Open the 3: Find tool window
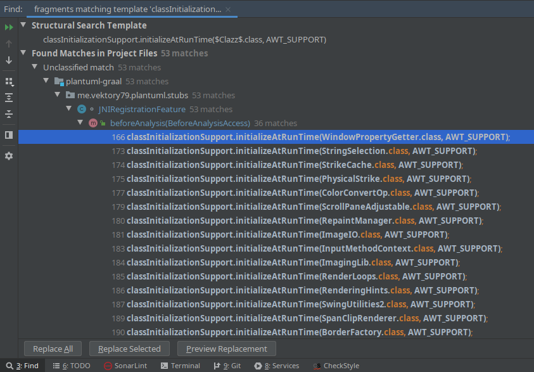Image resolution: width=534 pixels, height=372 pixels. pyautogui.click(x=22, y=366)
